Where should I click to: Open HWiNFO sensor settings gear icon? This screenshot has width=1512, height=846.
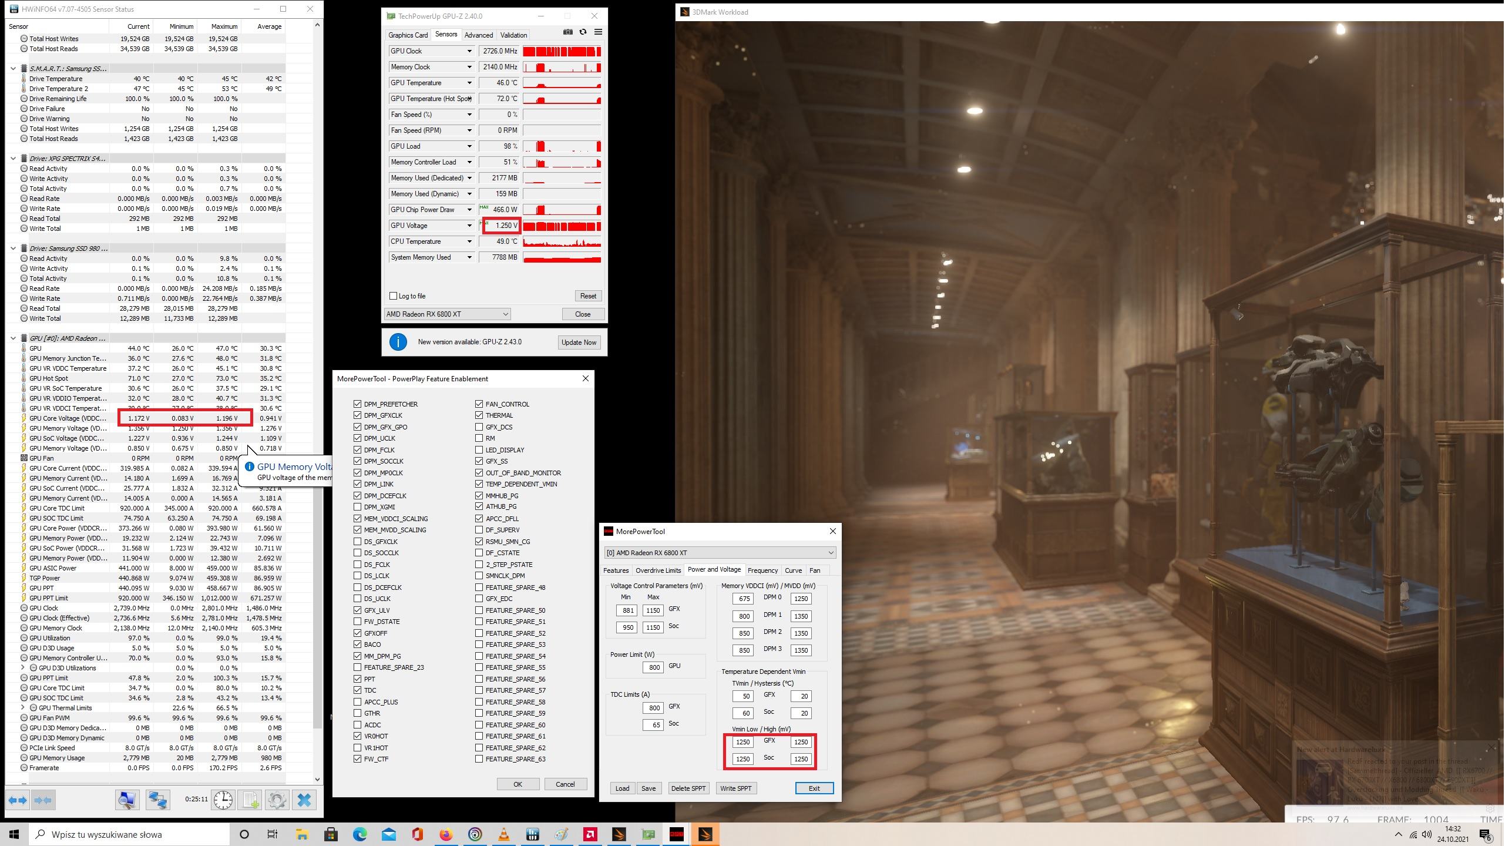click(277, 800)
